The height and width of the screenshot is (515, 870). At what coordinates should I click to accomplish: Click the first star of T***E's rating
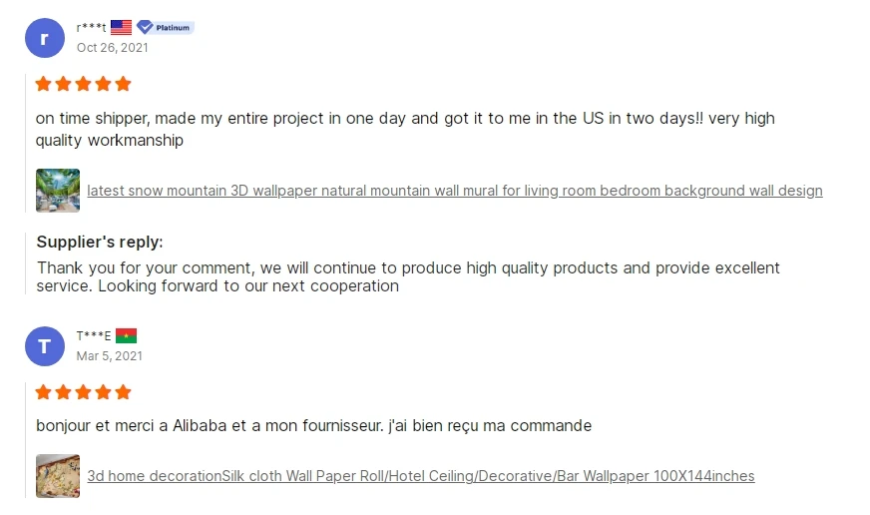click(44, 392)
